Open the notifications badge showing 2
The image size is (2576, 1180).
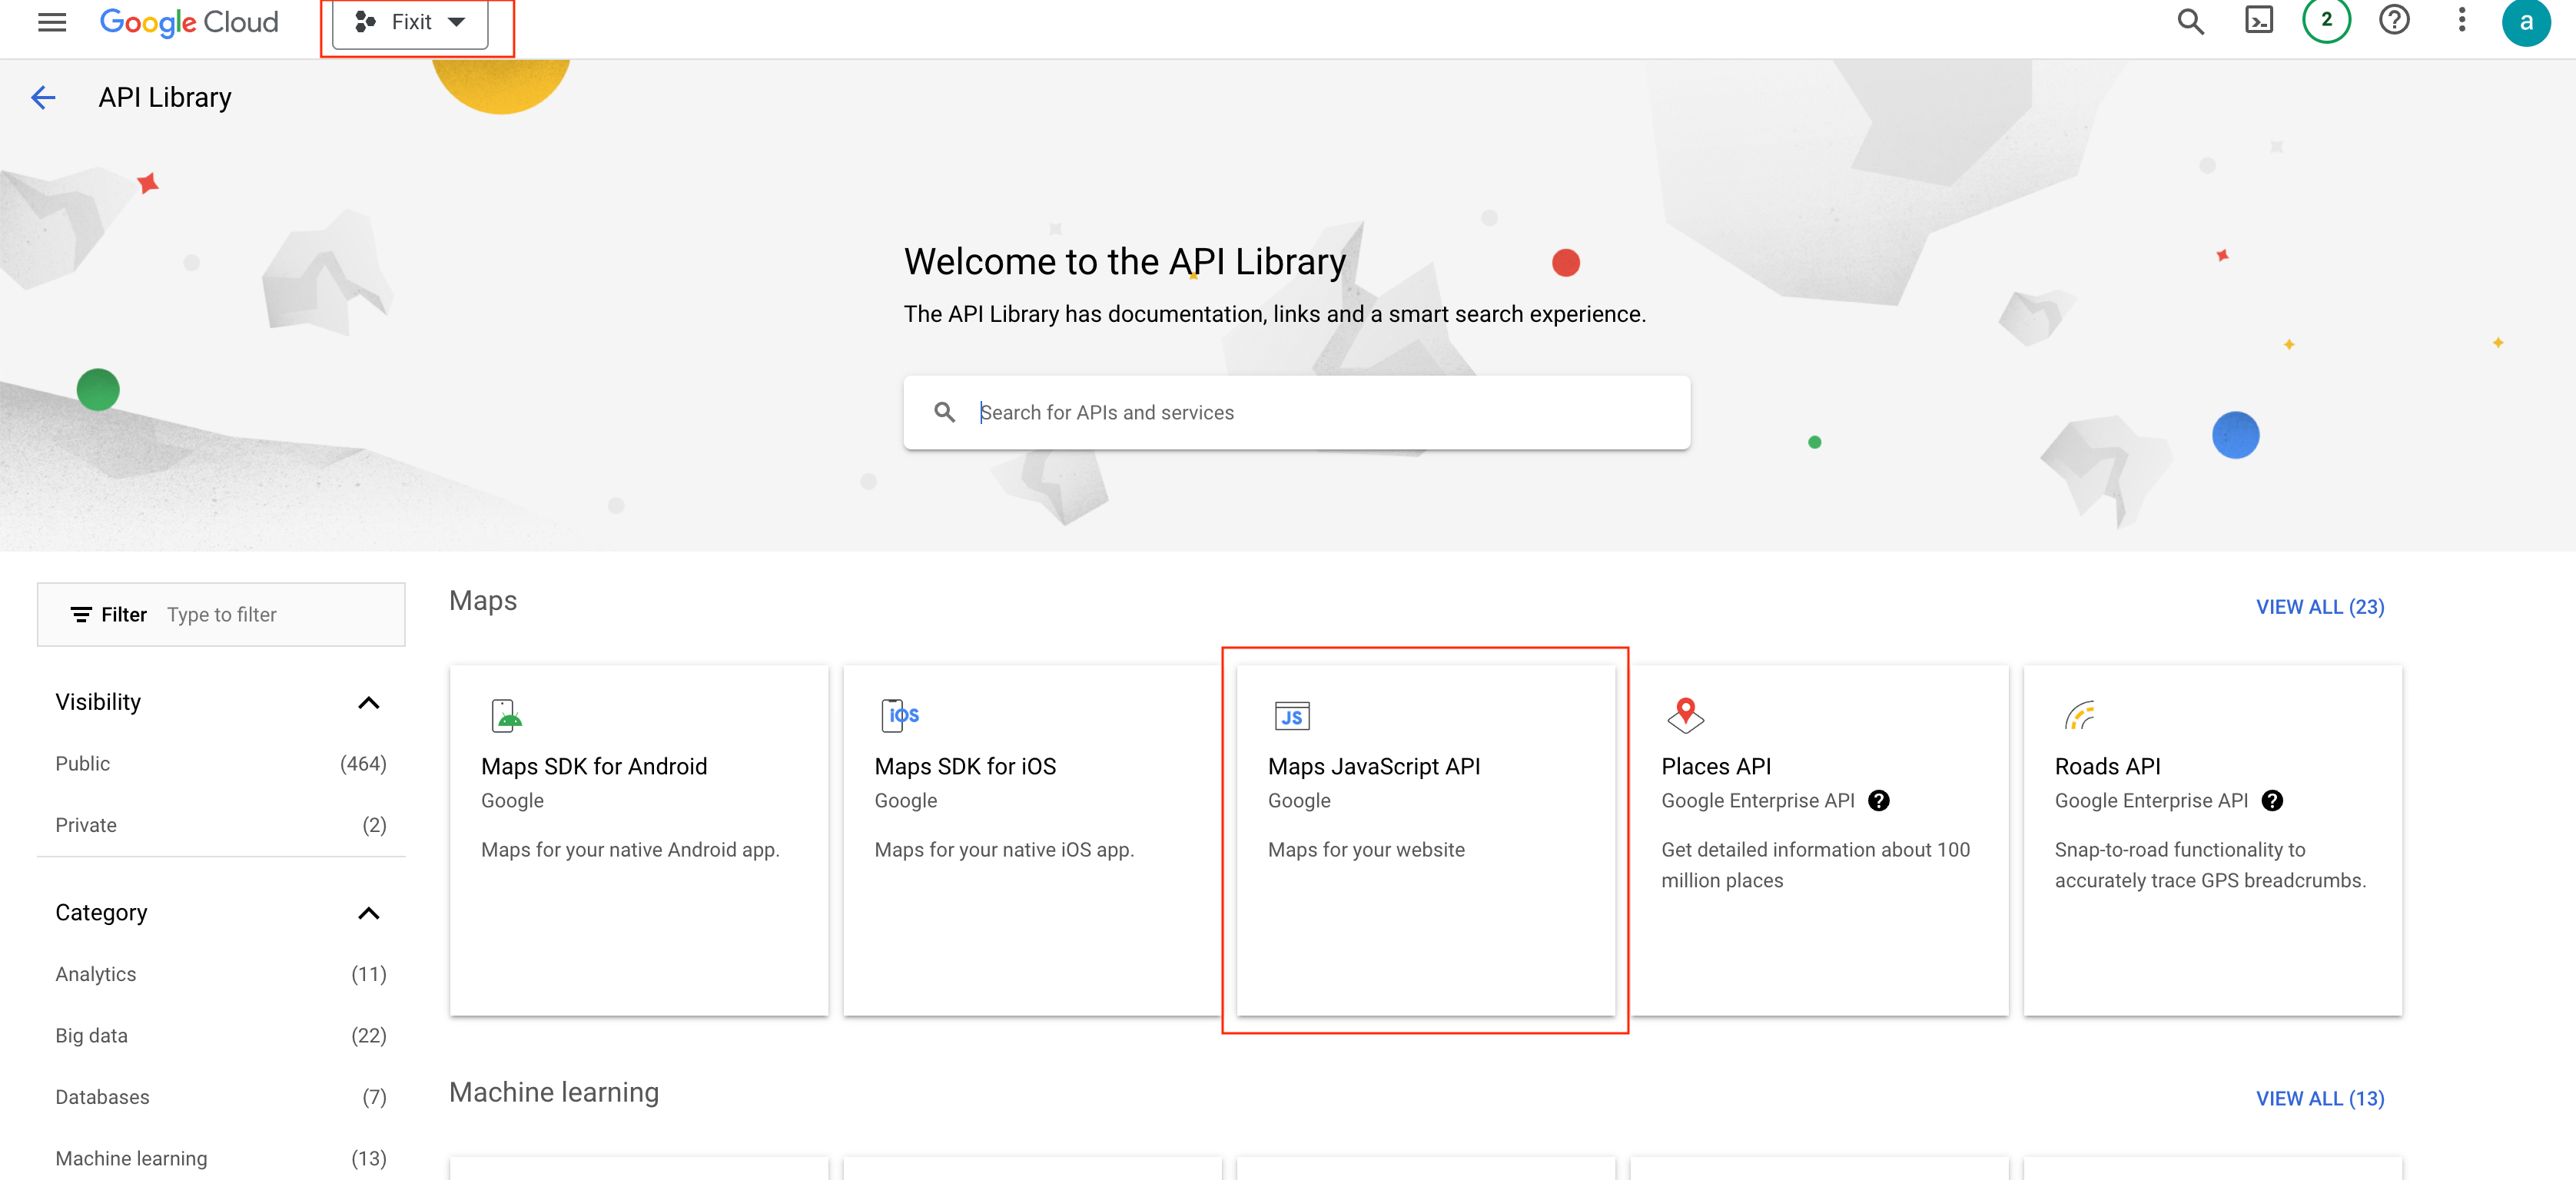click(x=2326, y=19)
